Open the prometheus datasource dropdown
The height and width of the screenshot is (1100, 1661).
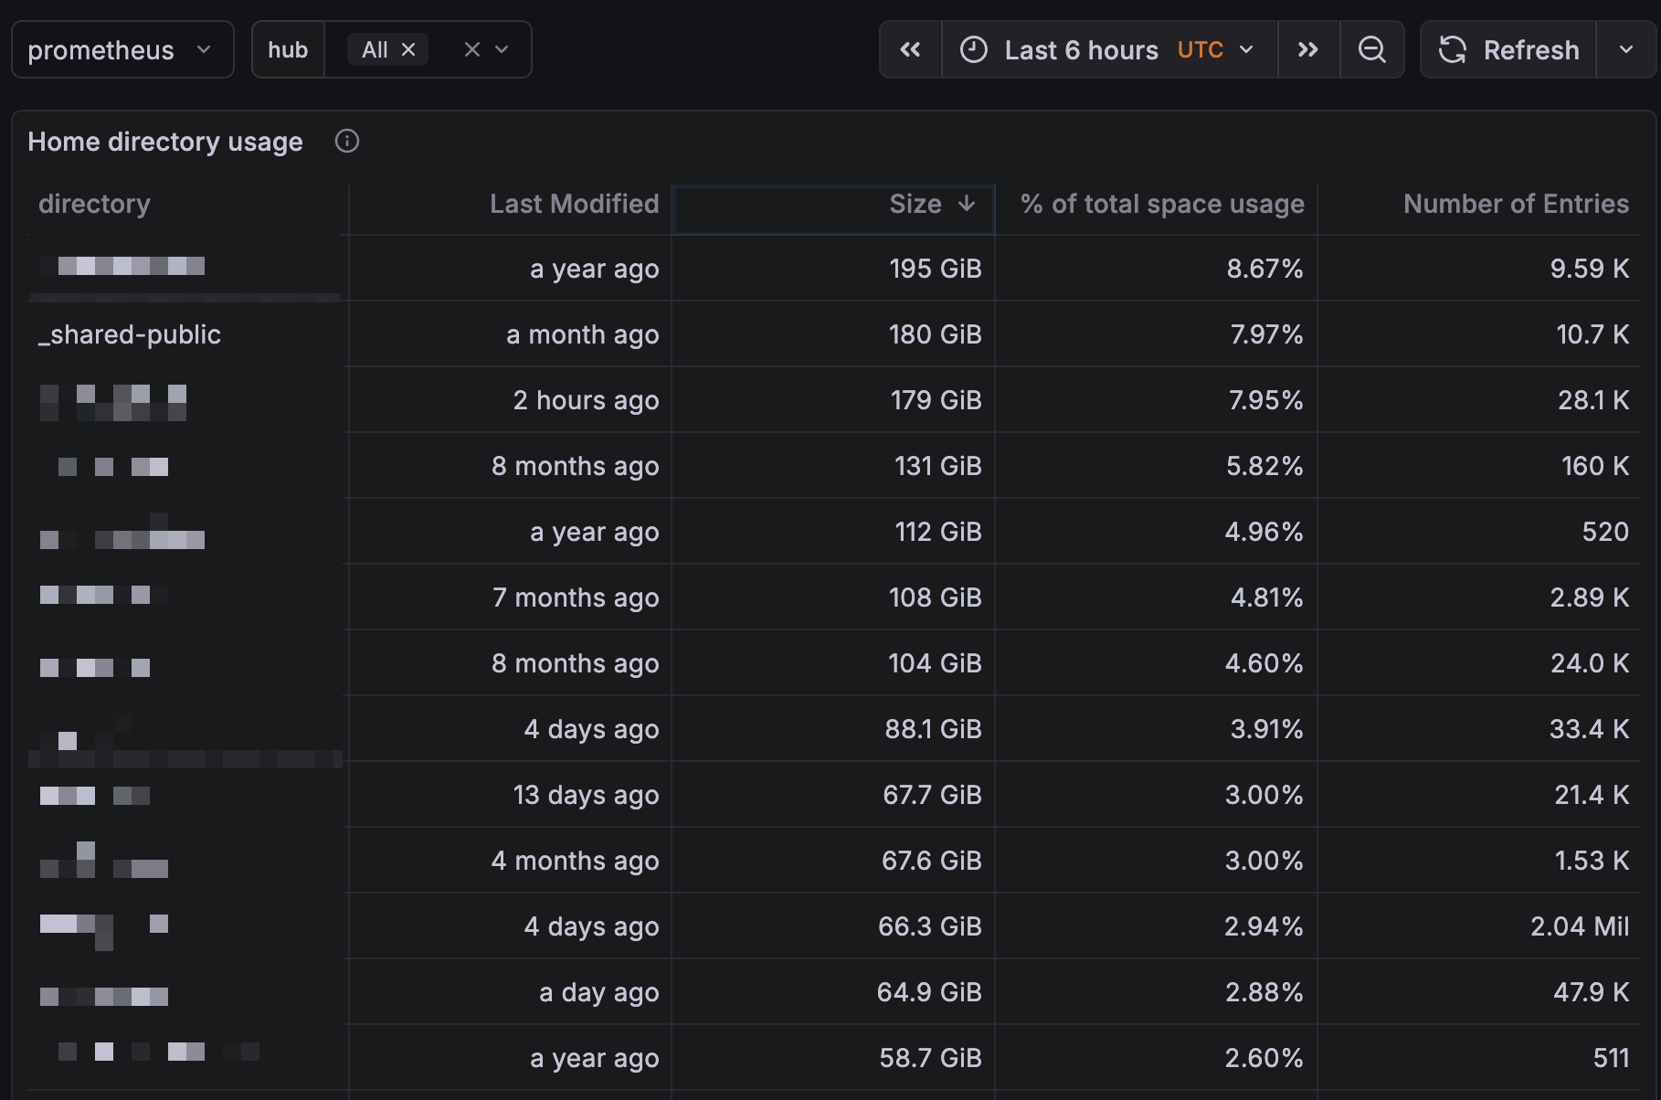point(122,49)
